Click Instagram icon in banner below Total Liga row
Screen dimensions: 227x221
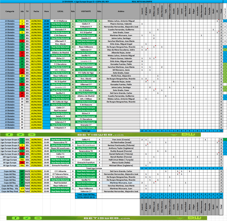32,135
